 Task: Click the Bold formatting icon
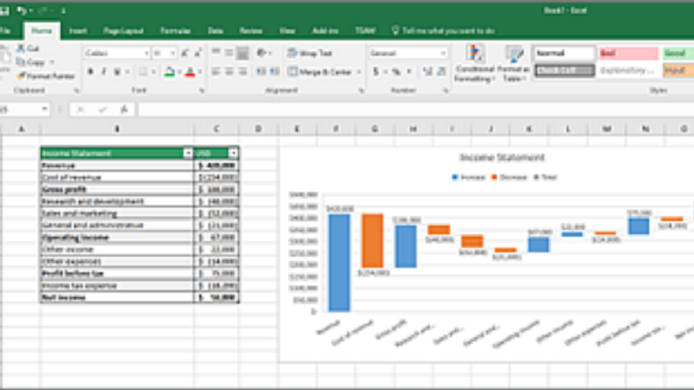coord(90,72)
